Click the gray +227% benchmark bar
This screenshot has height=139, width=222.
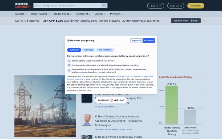pos(190,117)
